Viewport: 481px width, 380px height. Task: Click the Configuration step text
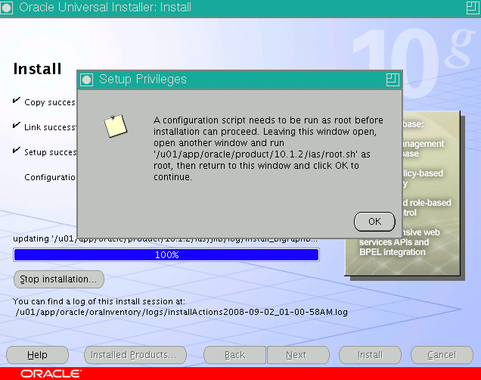pyautogui.click(x=51, y=177)
